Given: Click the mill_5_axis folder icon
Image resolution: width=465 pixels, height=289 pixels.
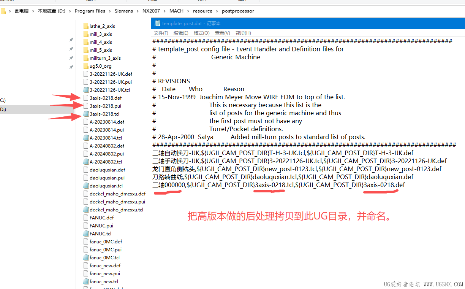Looking at the screenshot, I should pyautogui.click(x=86, y=50).
